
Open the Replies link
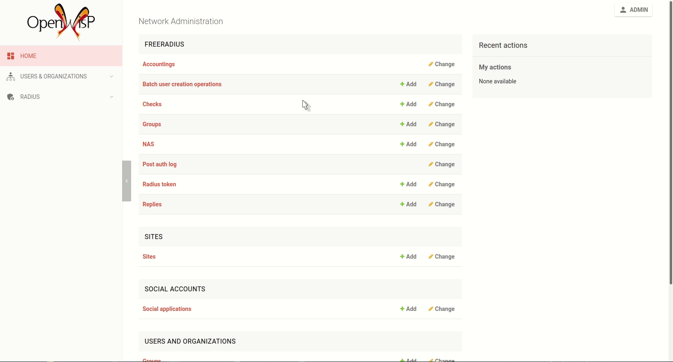coord(152,204)
